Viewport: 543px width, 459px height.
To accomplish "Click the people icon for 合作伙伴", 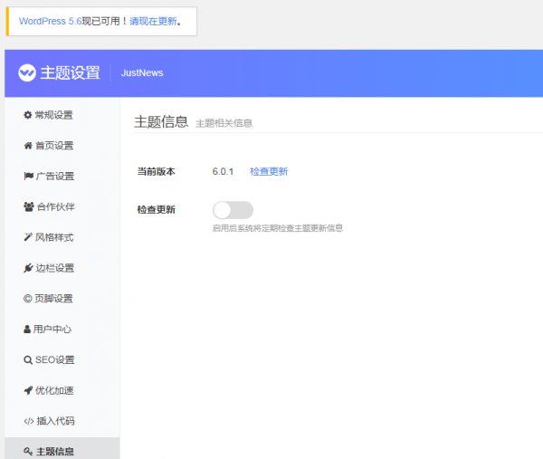I will pos(28,206).
